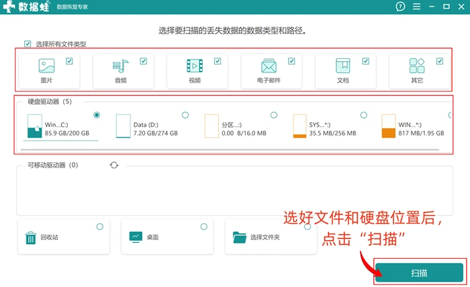Viewport: 470px width, 287px height.
Task: Choose the 电子邮件 envelope icon
Action: click(x=269, y=66)
